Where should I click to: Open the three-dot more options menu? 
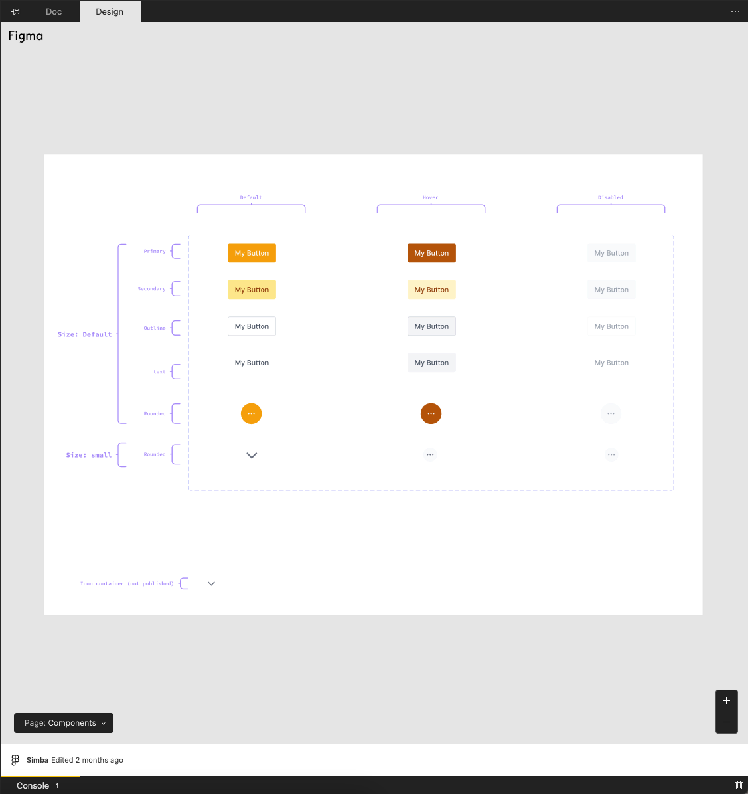click(x=735, y=11)
